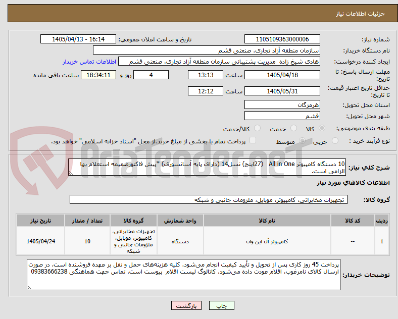The image size is (398, 319).
Task: Click the گروه کالا text field
Action: tap(209, 199)
